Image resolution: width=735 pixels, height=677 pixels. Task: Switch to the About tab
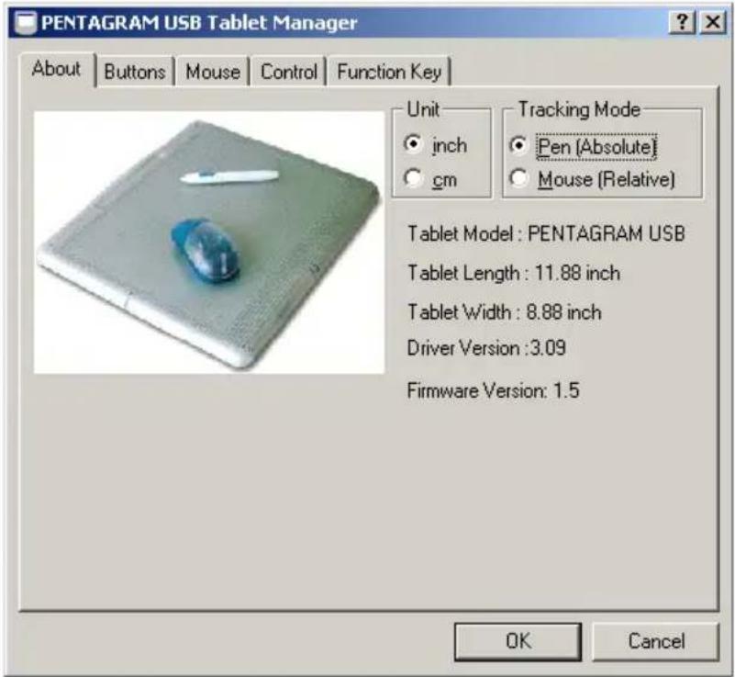pyautogui.click(x=57, y=70)
